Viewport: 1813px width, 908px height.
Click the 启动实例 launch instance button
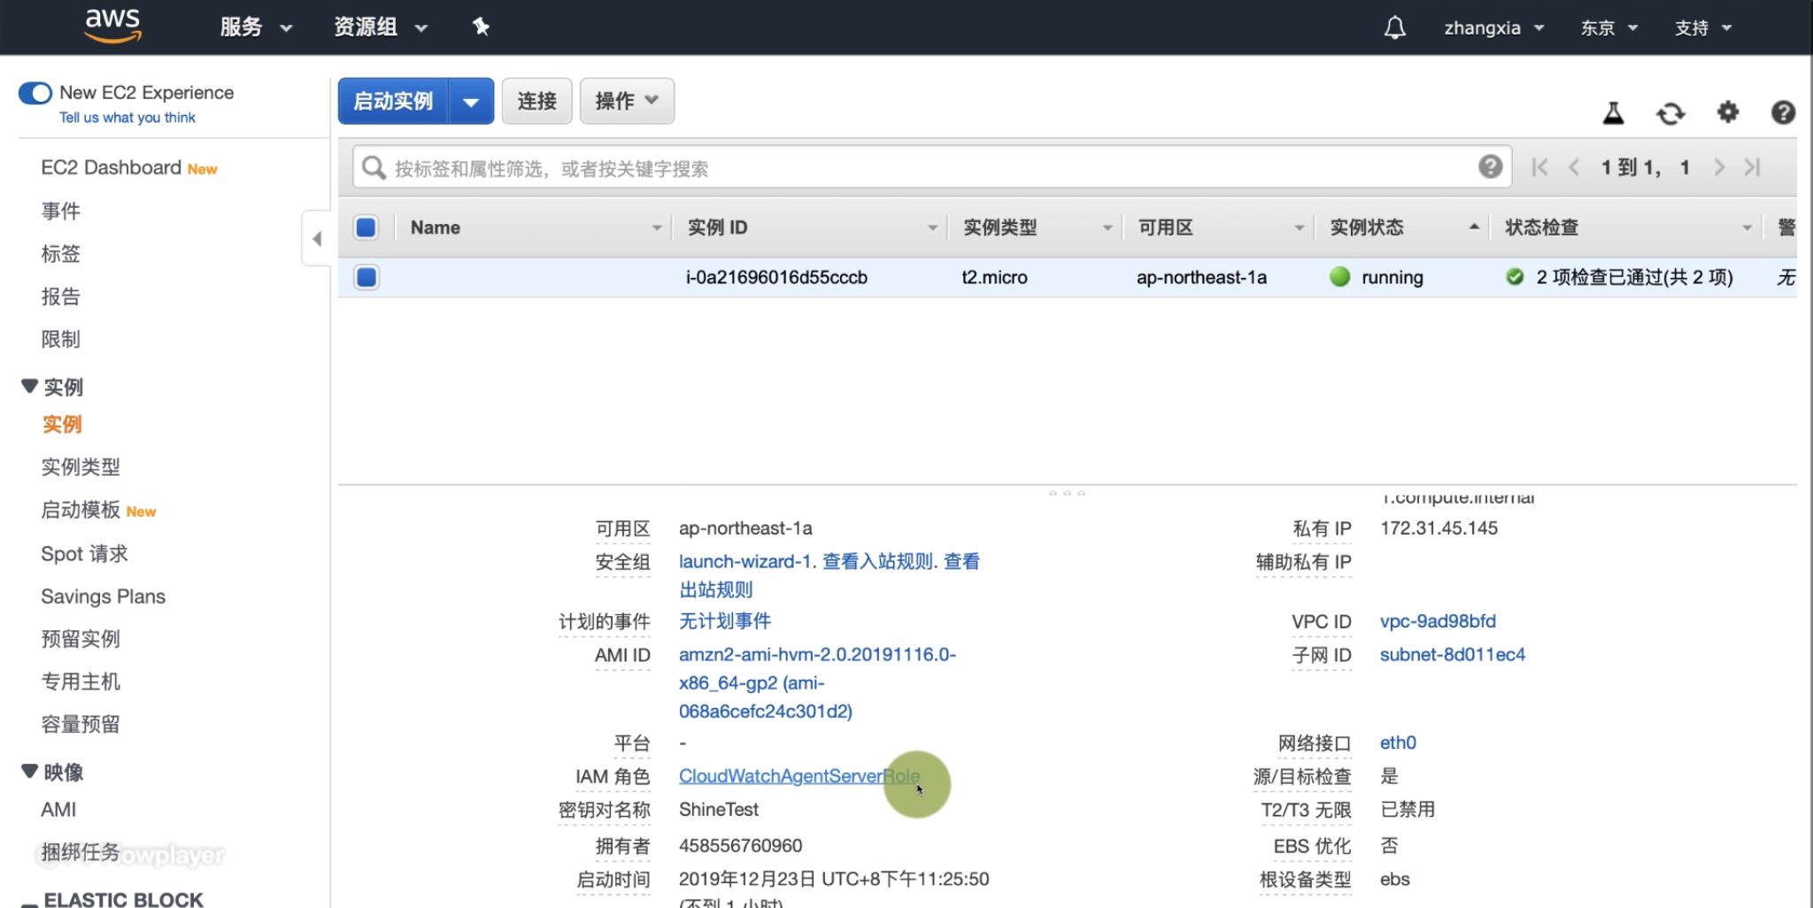394,101
